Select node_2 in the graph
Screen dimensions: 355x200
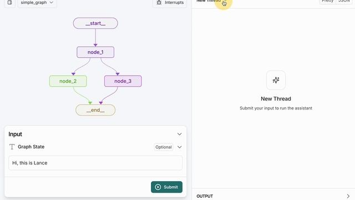[x=68, y=81]
